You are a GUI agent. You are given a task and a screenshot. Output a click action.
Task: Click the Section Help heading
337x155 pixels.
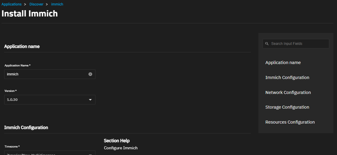coord(117,141)
